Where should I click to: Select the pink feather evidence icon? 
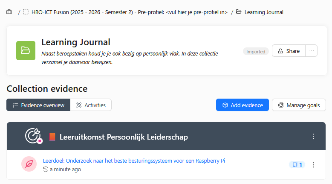point(29,164)
